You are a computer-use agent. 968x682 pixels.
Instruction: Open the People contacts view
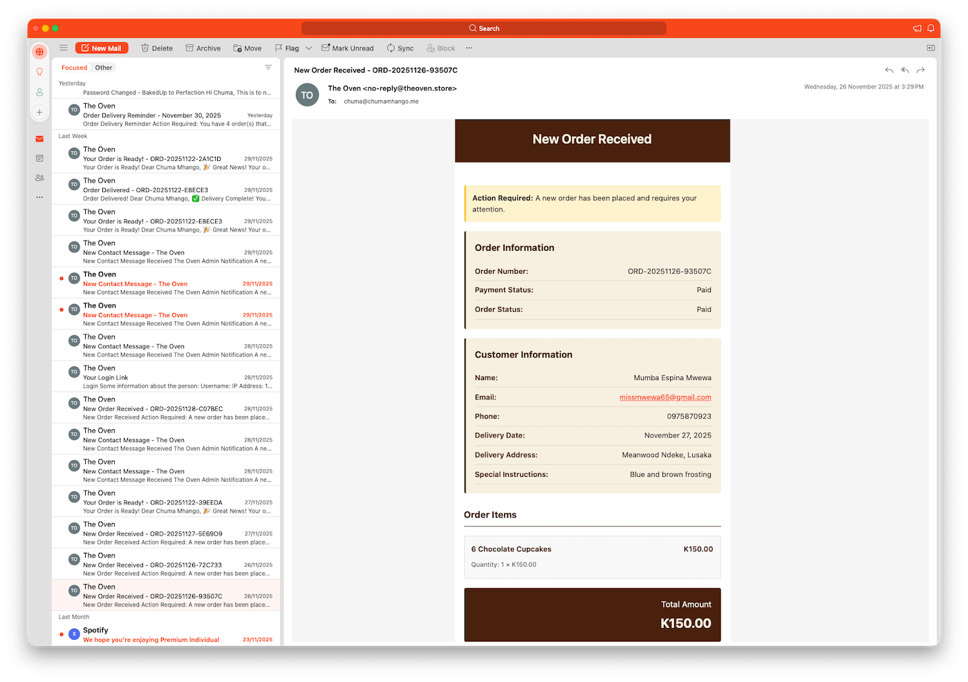[x=39, y=178]
